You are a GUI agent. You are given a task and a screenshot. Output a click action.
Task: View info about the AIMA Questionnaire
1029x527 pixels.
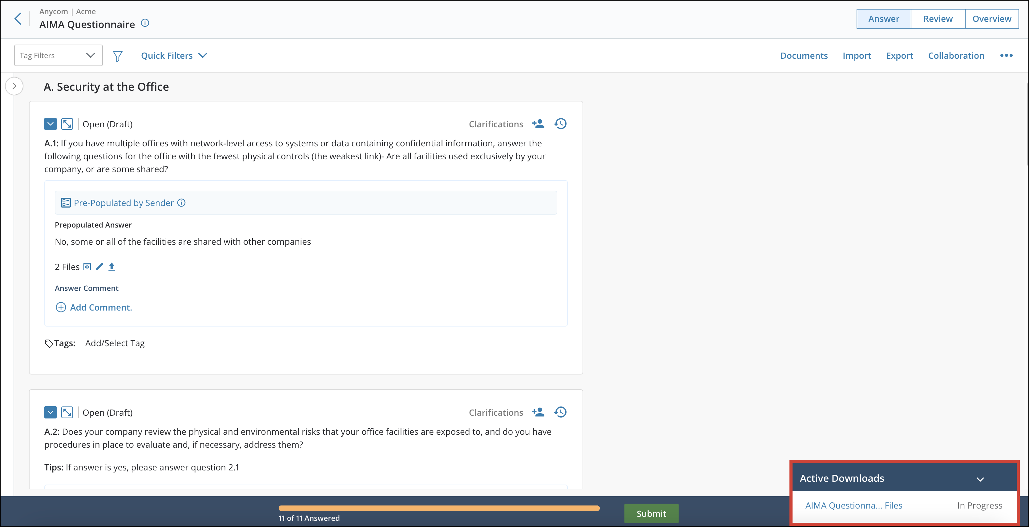[x=145, y=23]
